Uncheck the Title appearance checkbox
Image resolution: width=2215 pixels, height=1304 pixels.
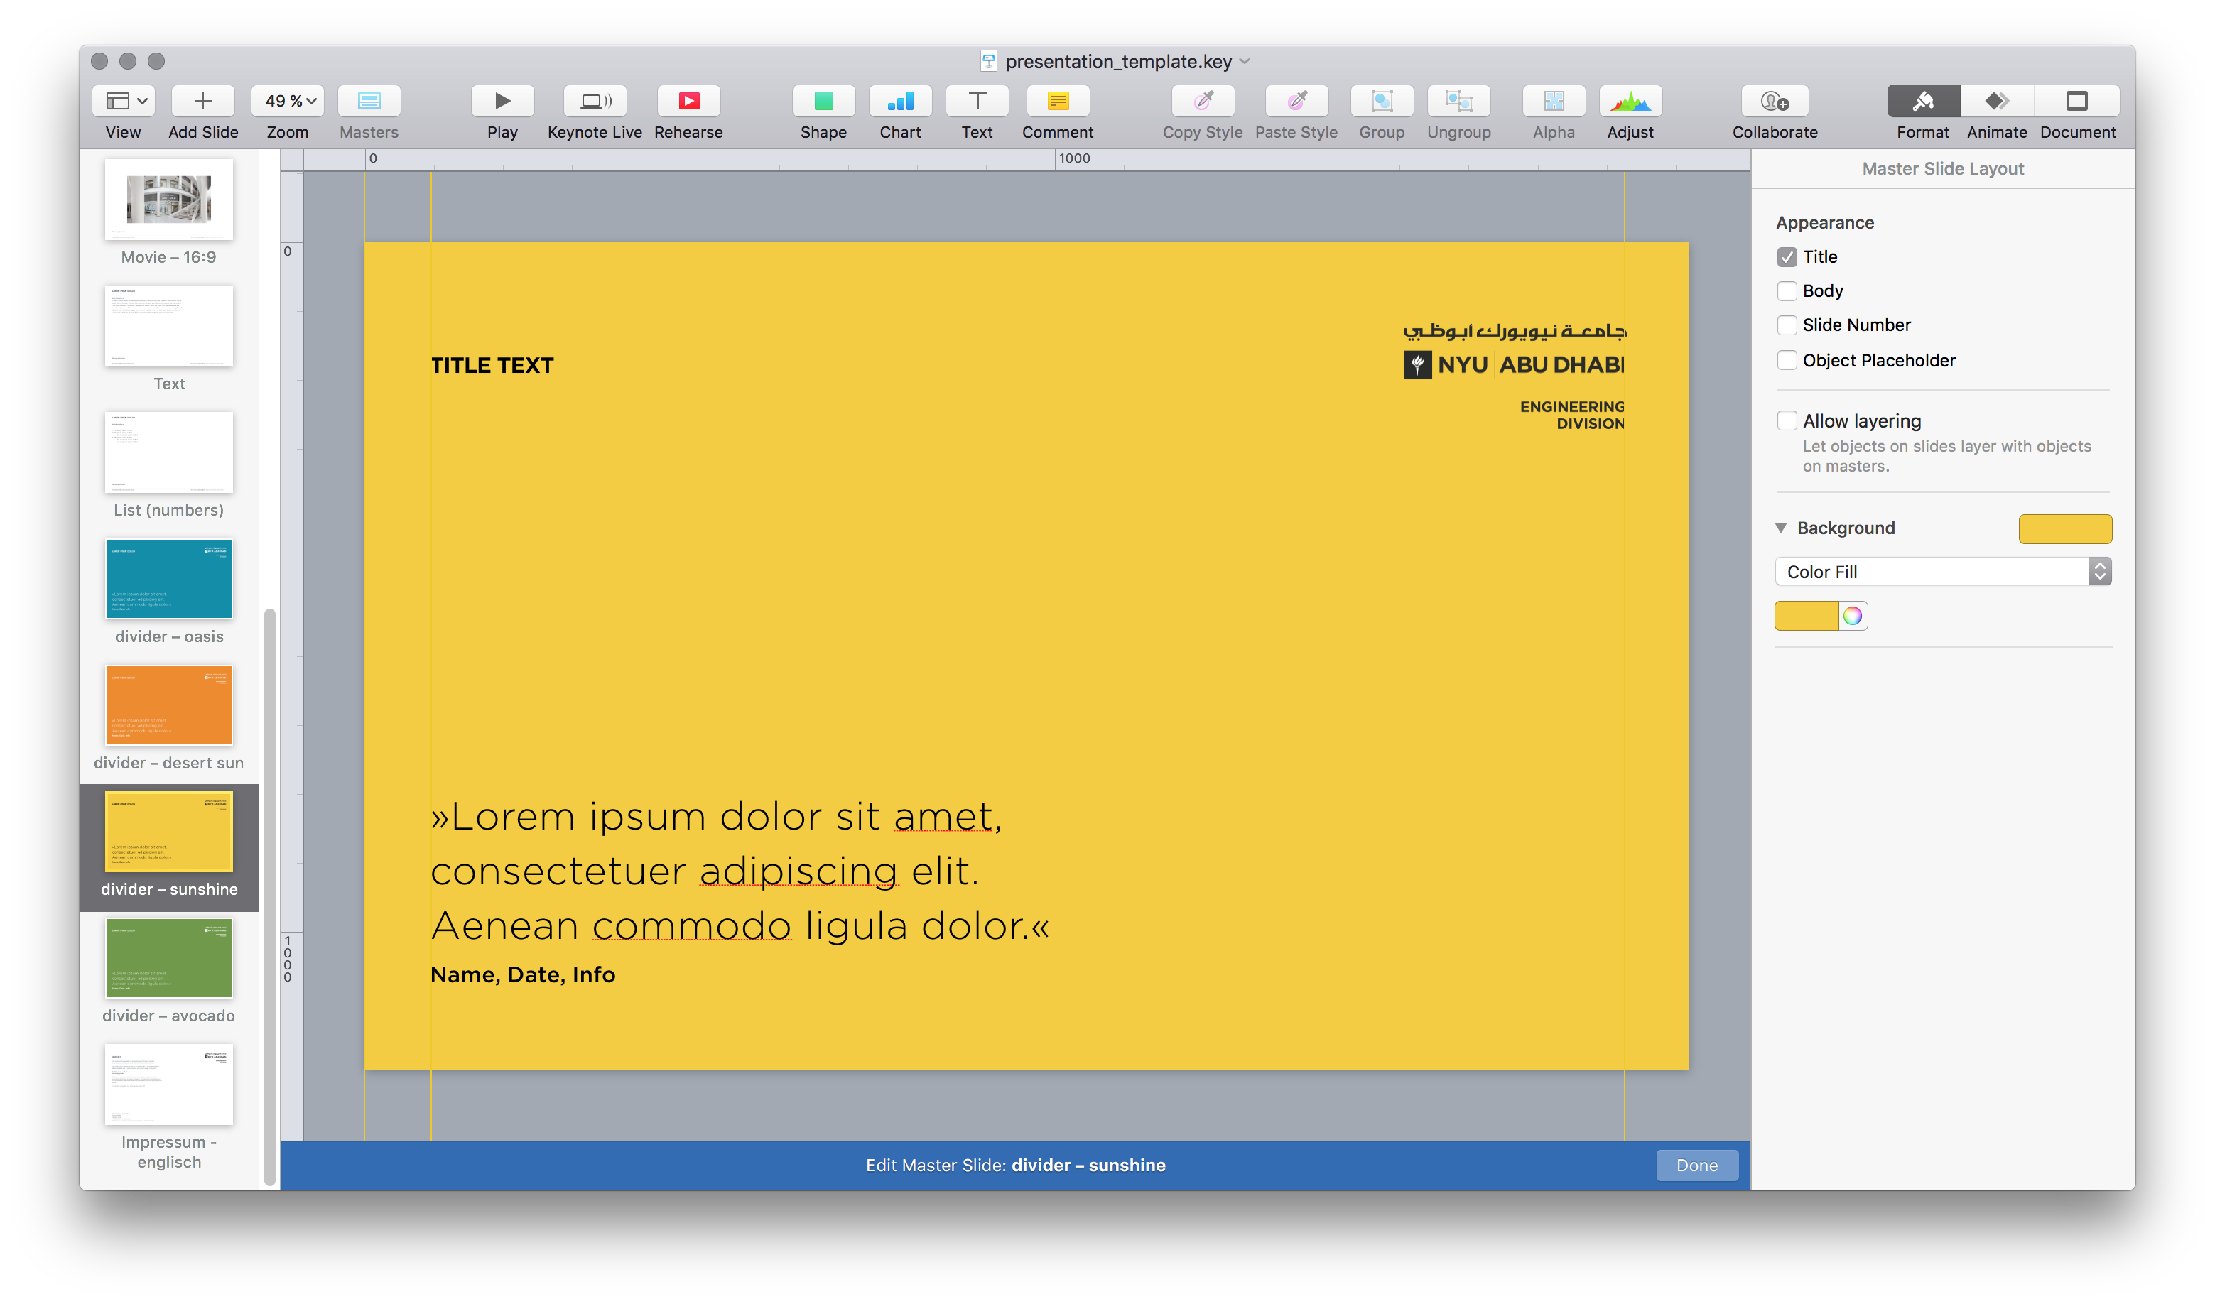click(1786, 257)
